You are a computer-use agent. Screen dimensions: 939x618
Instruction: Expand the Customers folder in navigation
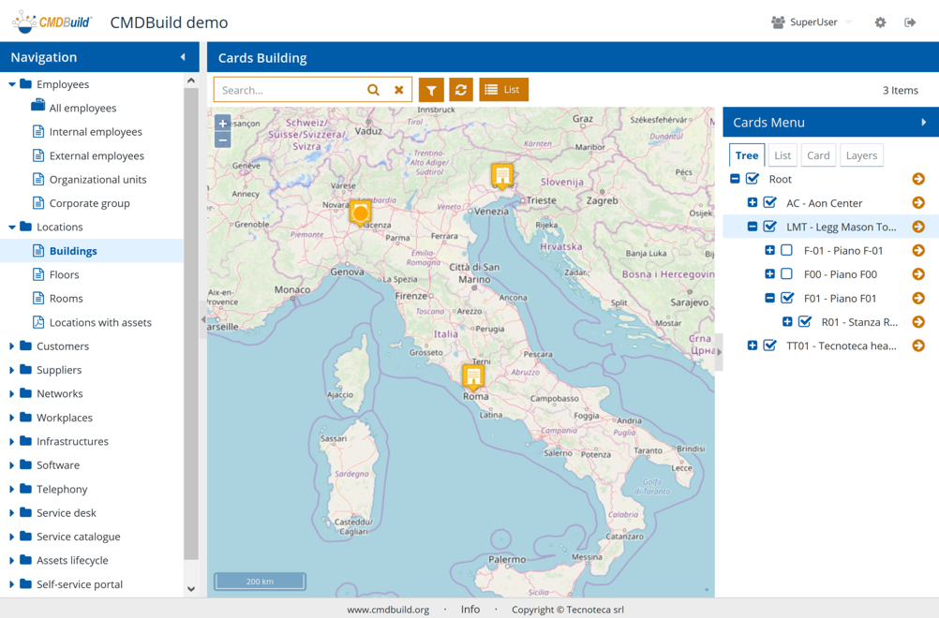(x=12, y=346)
